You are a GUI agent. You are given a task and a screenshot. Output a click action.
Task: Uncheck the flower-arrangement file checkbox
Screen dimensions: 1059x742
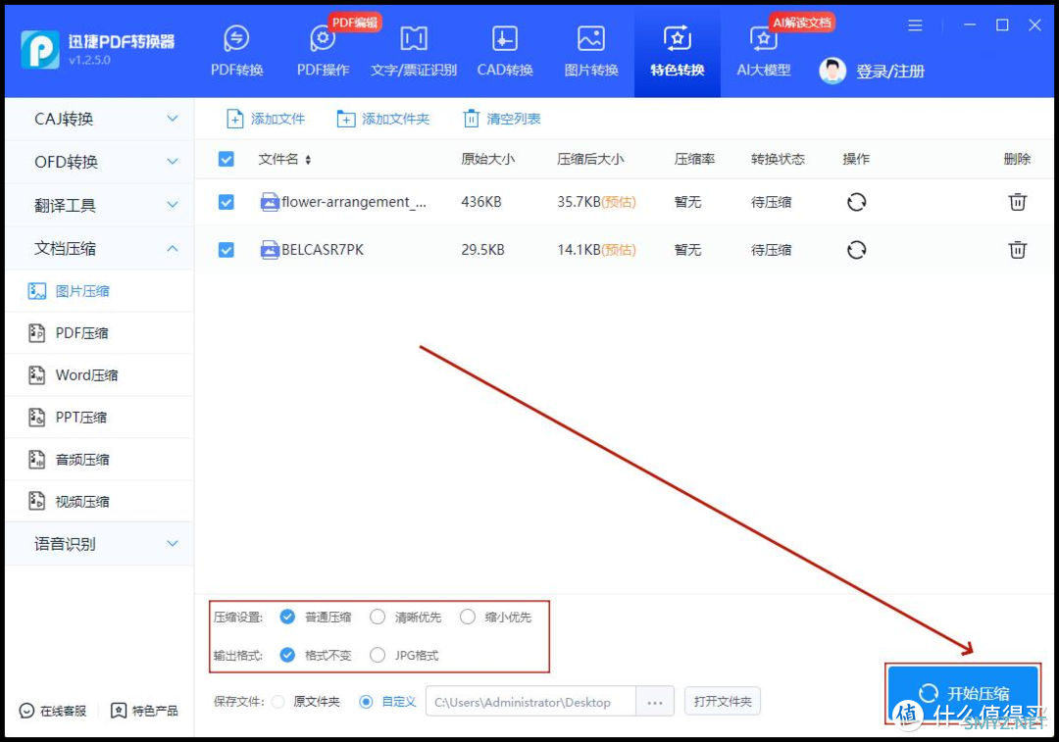click(227, 202)
